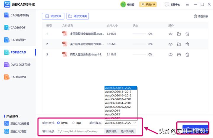Collapse the 输出版本 dropdown box

121,123
